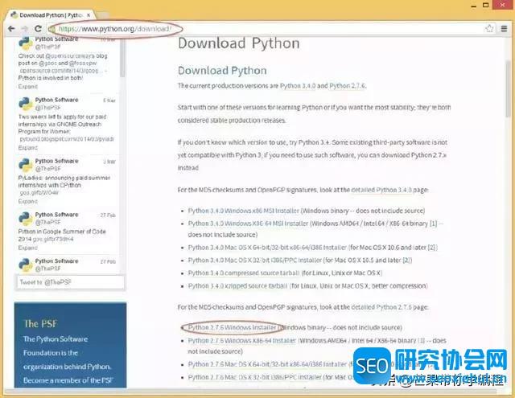Reload the page with refresh icon
The width and height of the screenshot is (515, 398).
(x=38, y=29)
